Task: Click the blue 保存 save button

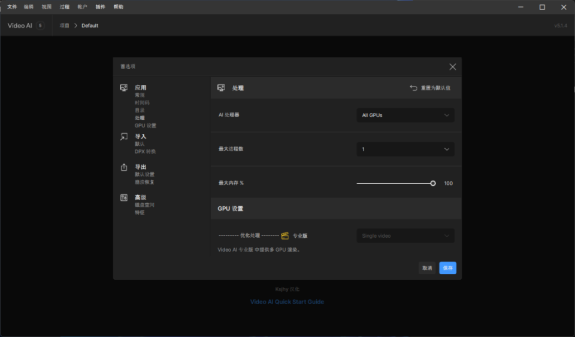Action: (448, 268)
